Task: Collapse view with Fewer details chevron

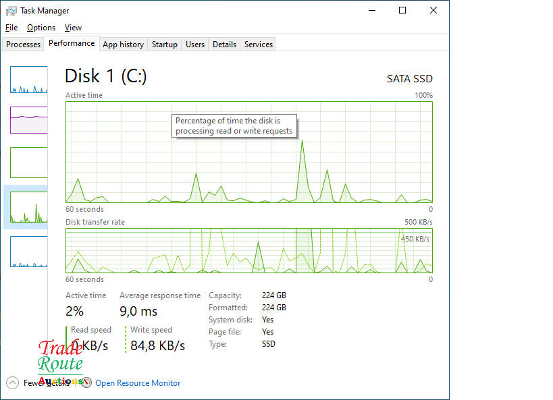Action: pyautogui.click(x=13, y=382)
